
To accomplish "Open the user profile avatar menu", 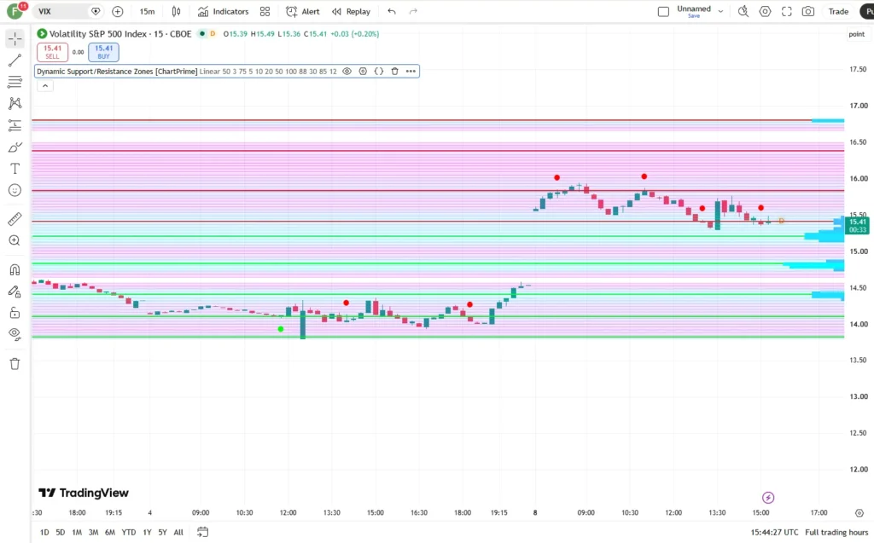I will pyautogui.click(x=15, y=10).
